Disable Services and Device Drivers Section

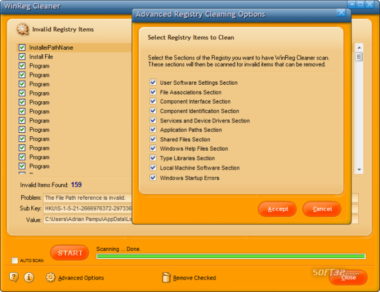(153, 120)
